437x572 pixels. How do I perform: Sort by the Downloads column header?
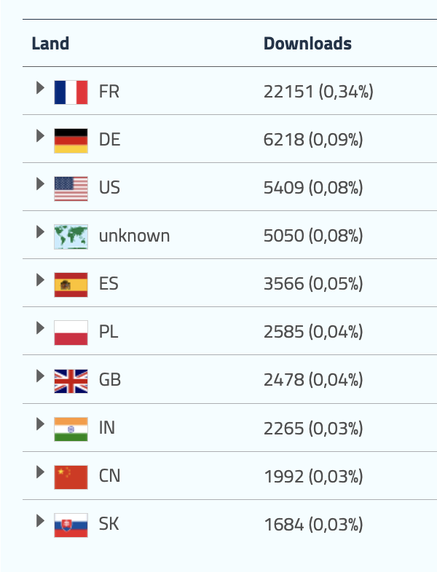[x=307, y=44]
